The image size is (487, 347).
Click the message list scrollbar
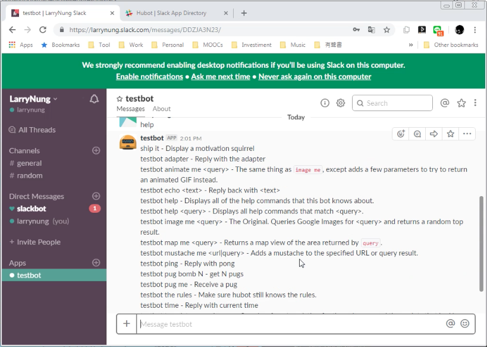point(481,244)
